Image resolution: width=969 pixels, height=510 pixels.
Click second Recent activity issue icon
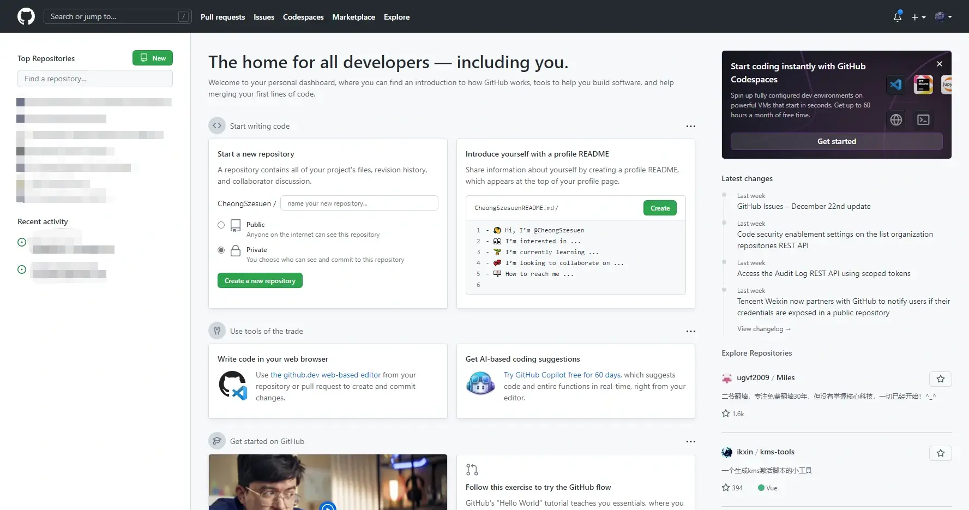[22, 269]
